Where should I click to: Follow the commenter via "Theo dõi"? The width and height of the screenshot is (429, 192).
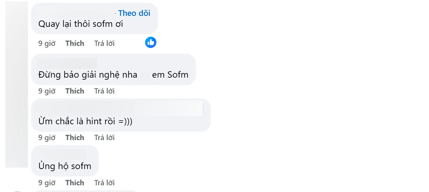pos(134,13)
